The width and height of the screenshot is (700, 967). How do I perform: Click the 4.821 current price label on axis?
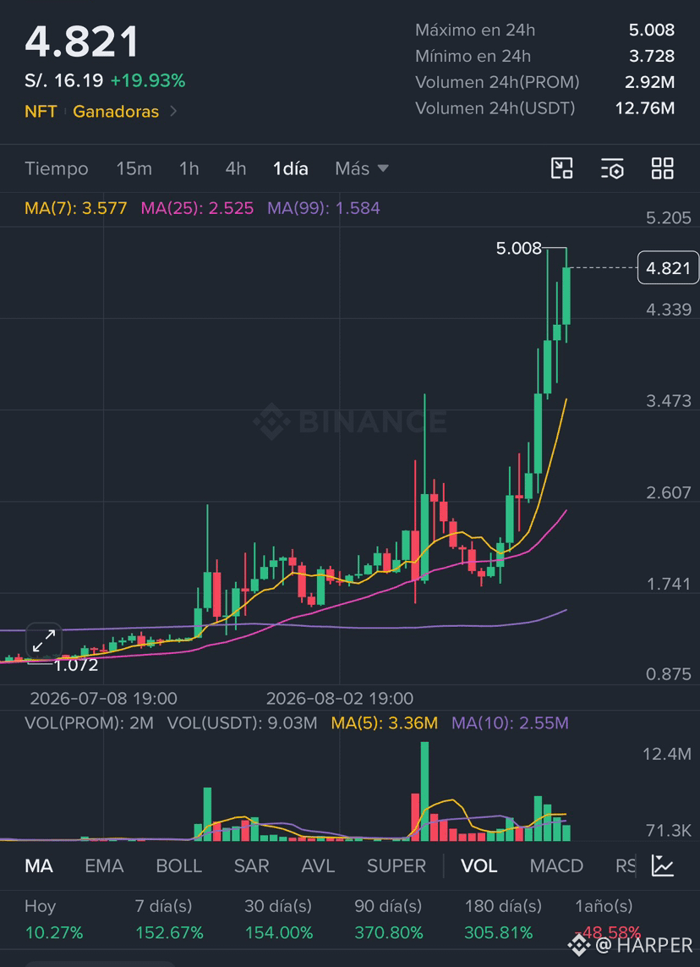[668, 267]
